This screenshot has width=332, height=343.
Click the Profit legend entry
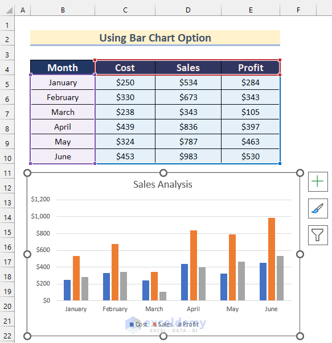[188, 324]
